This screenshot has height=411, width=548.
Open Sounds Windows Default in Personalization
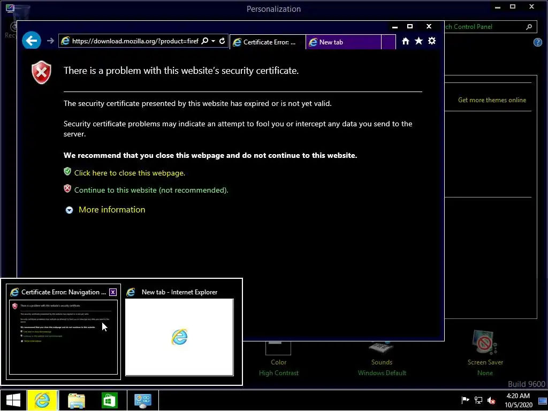[382, 367]
